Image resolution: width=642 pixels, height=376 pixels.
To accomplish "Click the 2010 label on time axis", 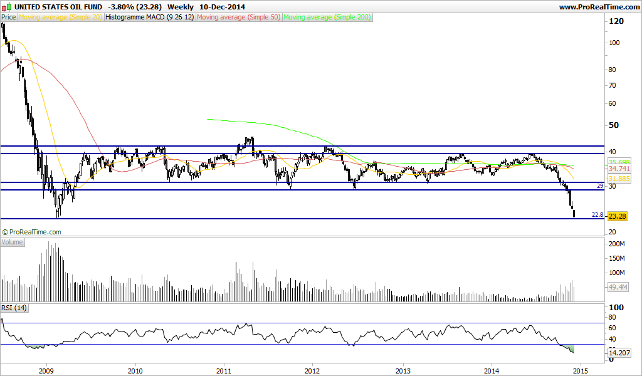I will pyautogui.click(x=135, y=371).
